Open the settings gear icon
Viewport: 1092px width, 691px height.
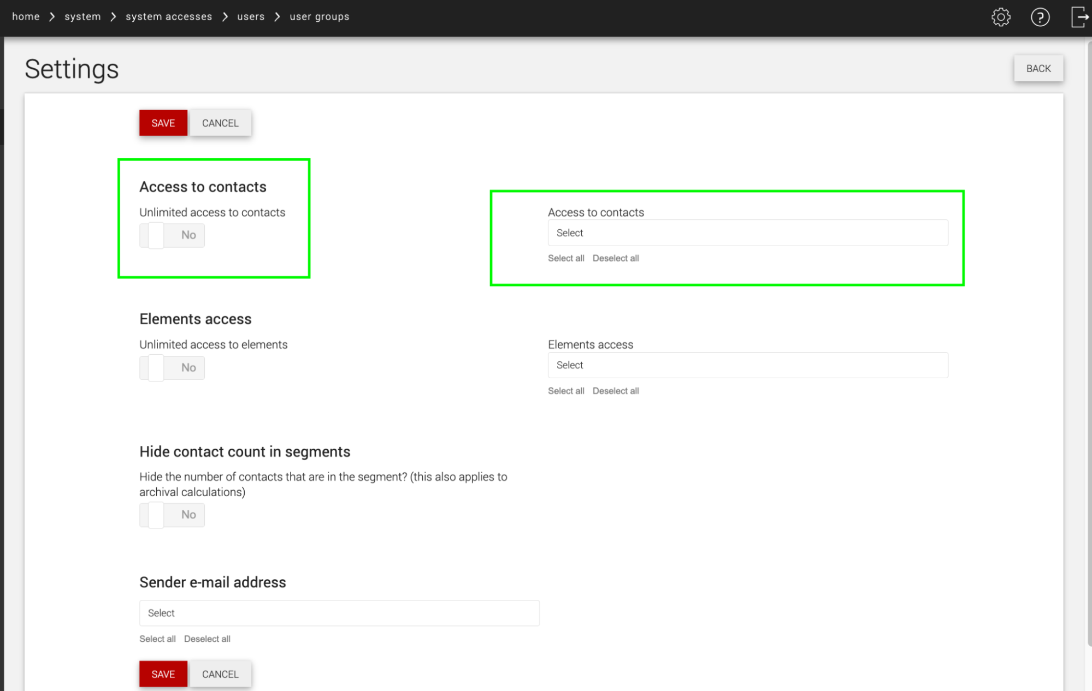pyautogui.click(x=1001, y=17)
